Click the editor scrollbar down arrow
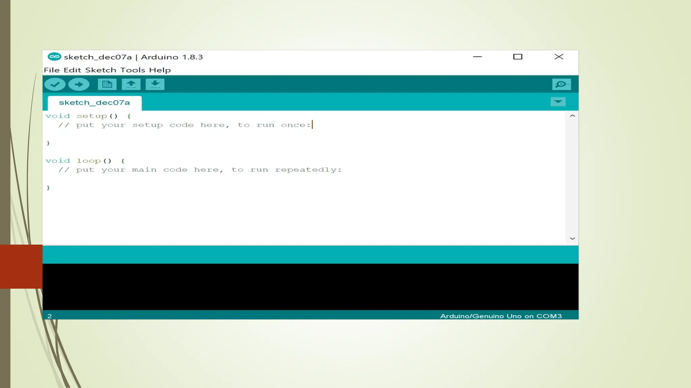The width and height of the screenshot is (691, 388). [x=572, y=238]
